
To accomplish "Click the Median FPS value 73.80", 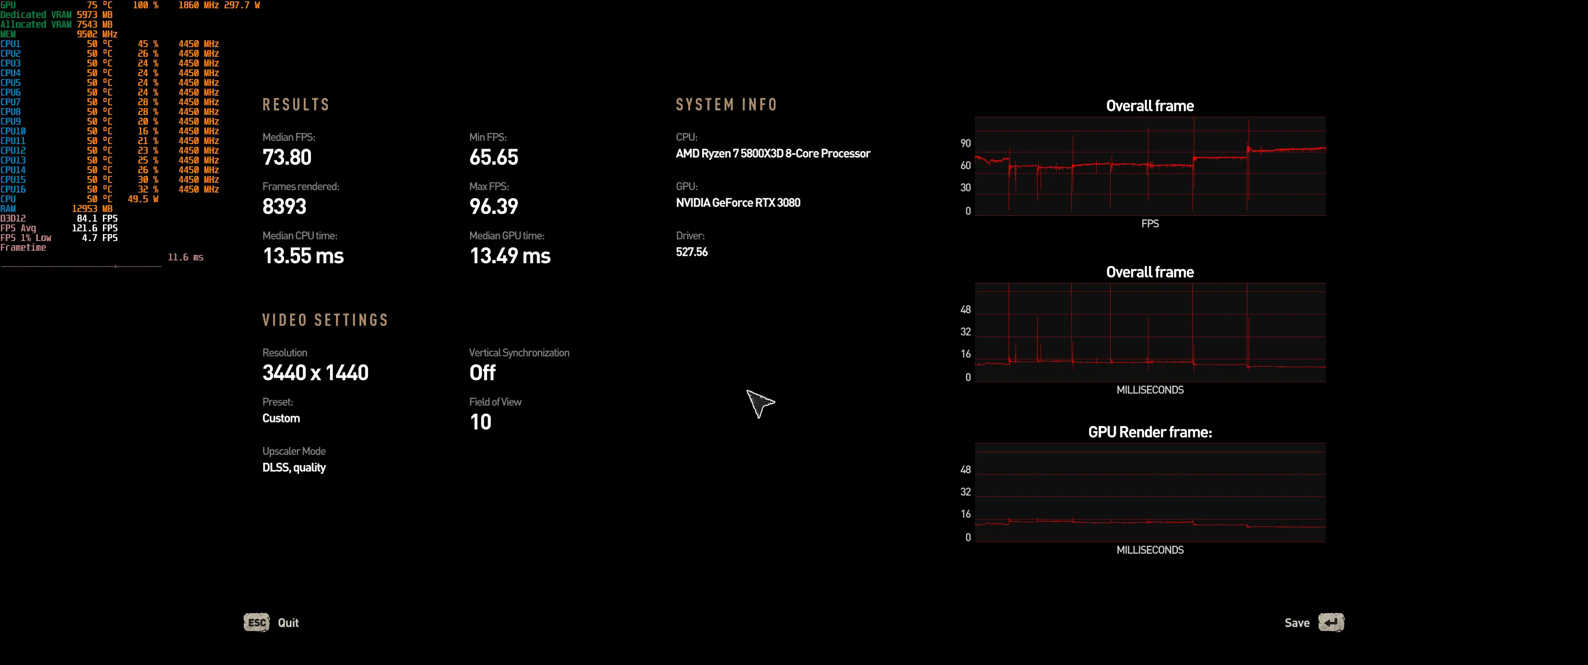I will (287, 157).
